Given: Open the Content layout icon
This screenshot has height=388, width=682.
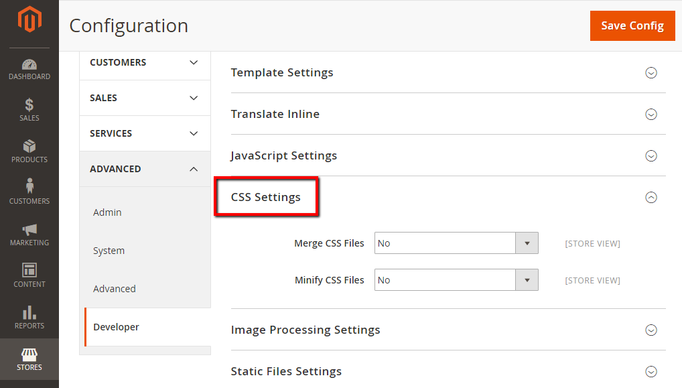Looking at the screenshot, I should pos(29,271).
